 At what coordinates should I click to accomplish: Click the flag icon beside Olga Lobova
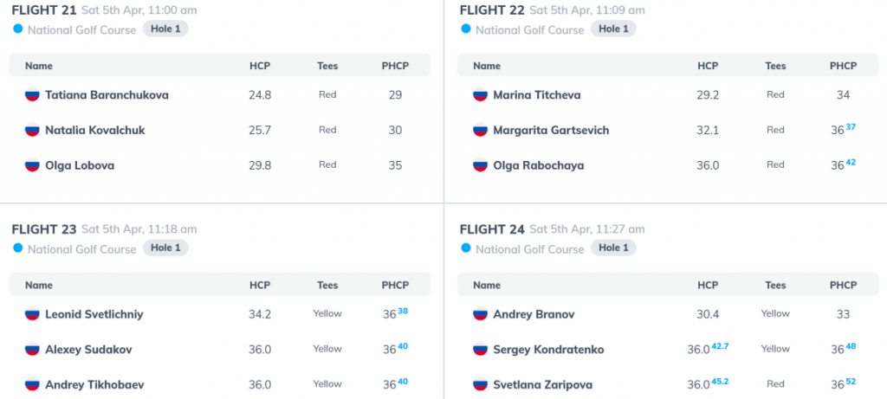tap(32, 165)
